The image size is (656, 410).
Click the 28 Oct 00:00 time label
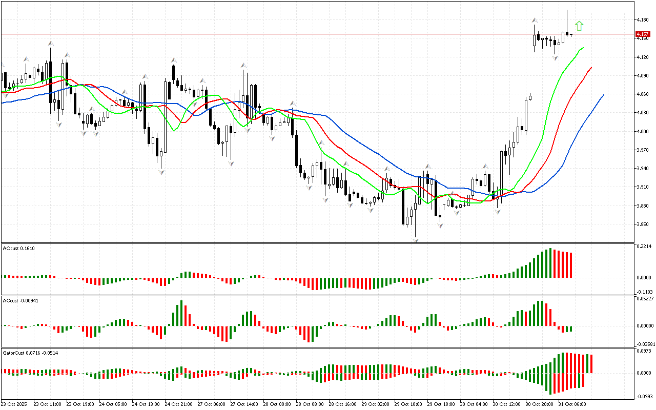277,404
